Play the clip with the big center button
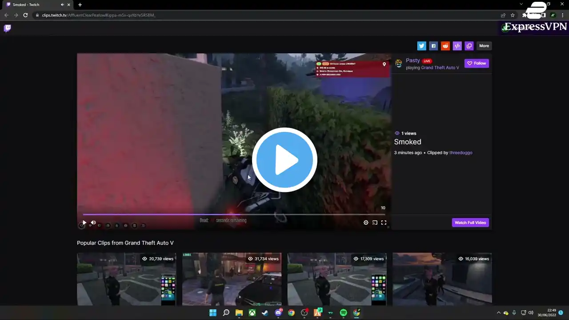 coord(284,160)
